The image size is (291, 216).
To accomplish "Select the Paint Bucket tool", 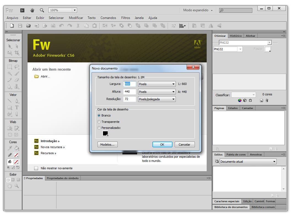I will pos(17,148).
